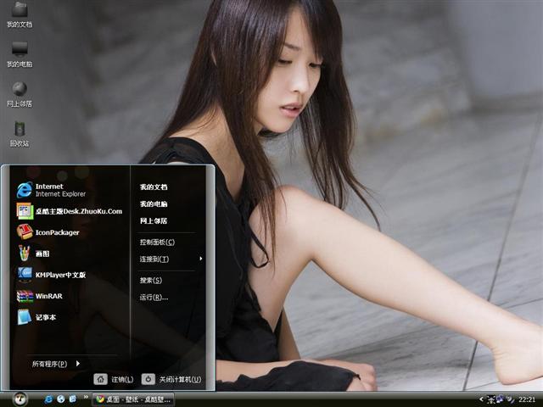
Task: Click 注销(L) log off button
Action: (114, 379)
